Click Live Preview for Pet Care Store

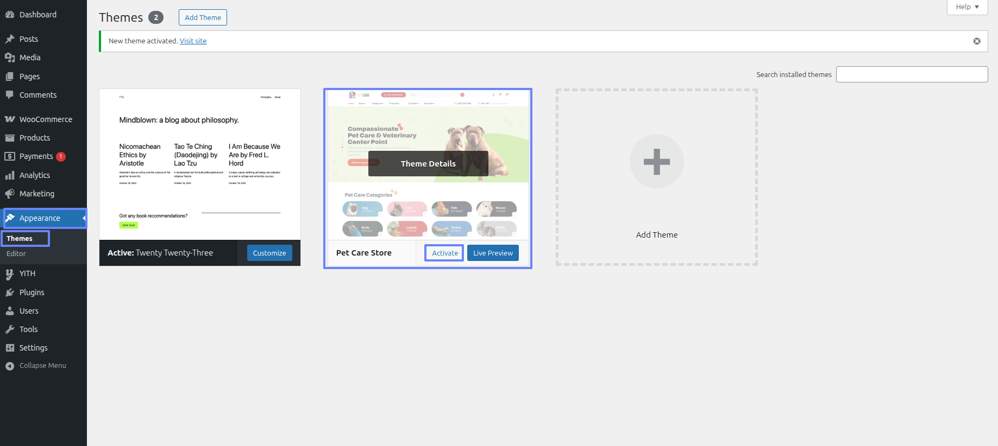pyautogui.click(x=493, y=253)
